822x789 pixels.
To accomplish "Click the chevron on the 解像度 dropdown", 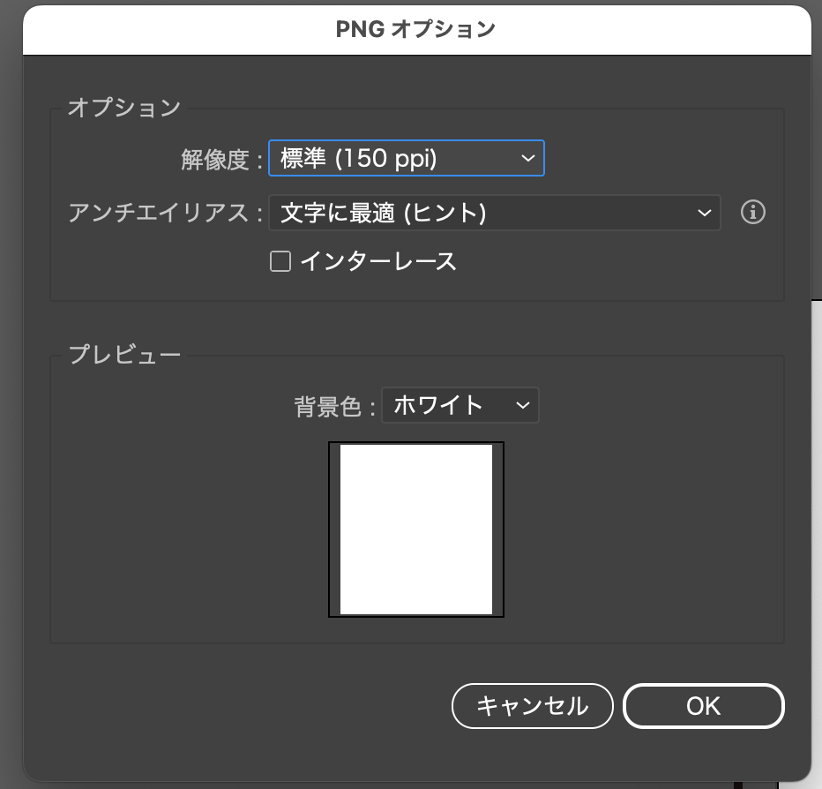I will [x=527, y=158].
